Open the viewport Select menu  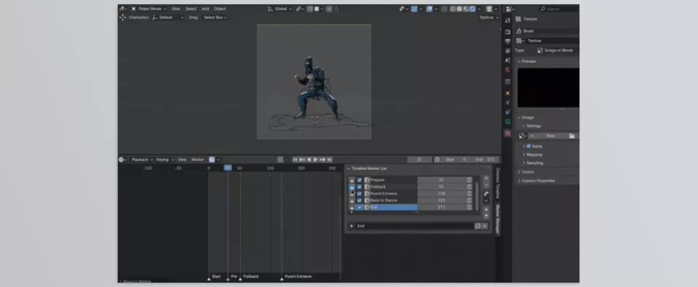point(190,9)
